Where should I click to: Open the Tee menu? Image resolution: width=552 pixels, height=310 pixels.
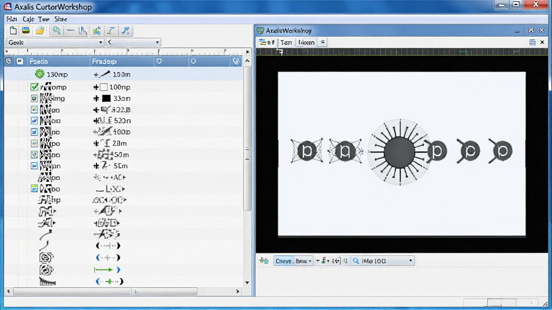point(44,19)
